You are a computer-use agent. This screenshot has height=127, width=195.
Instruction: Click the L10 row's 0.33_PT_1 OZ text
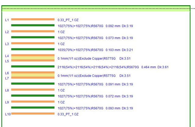[x=68, y=114]
